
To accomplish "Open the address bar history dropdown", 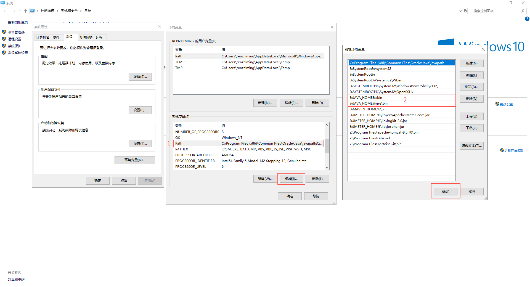I will 460,11.
